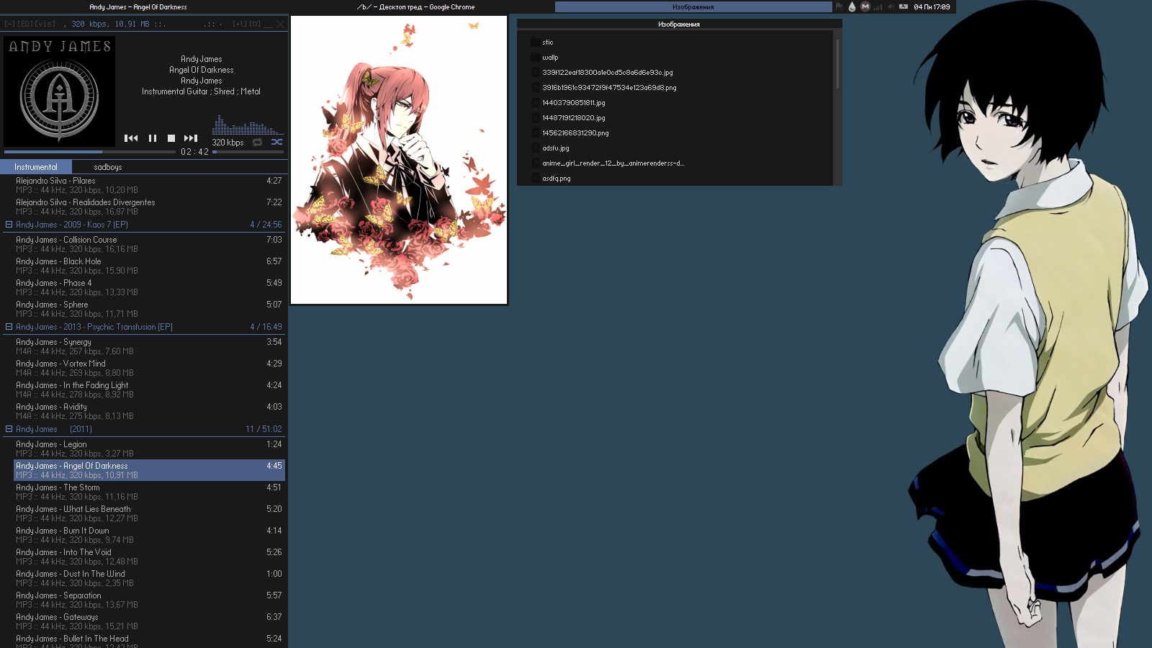Click image icon of 339f122eaf18300a1e0cd5c8a6d6e93c.jpg

pos(535,73)
